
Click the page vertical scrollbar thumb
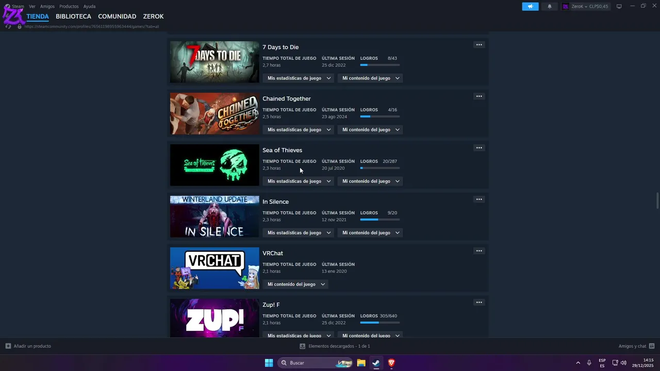point(657,200)
